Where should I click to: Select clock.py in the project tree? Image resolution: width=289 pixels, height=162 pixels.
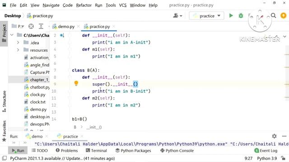coord(35,94)
